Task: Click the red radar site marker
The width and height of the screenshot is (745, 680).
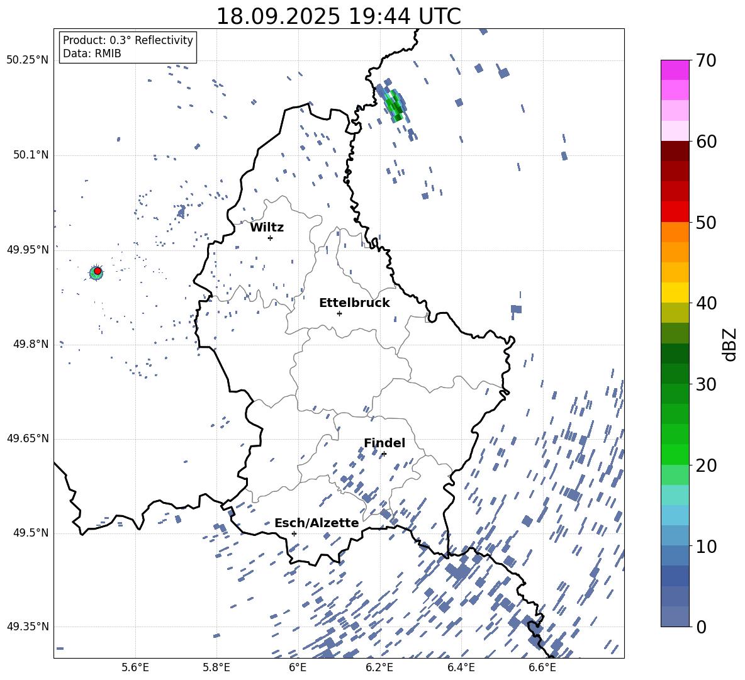Action: pos(98,271)
